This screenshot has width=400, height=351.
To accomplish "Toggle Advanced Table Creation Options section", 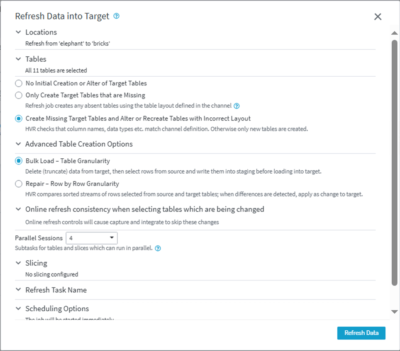I will (18, 144).
